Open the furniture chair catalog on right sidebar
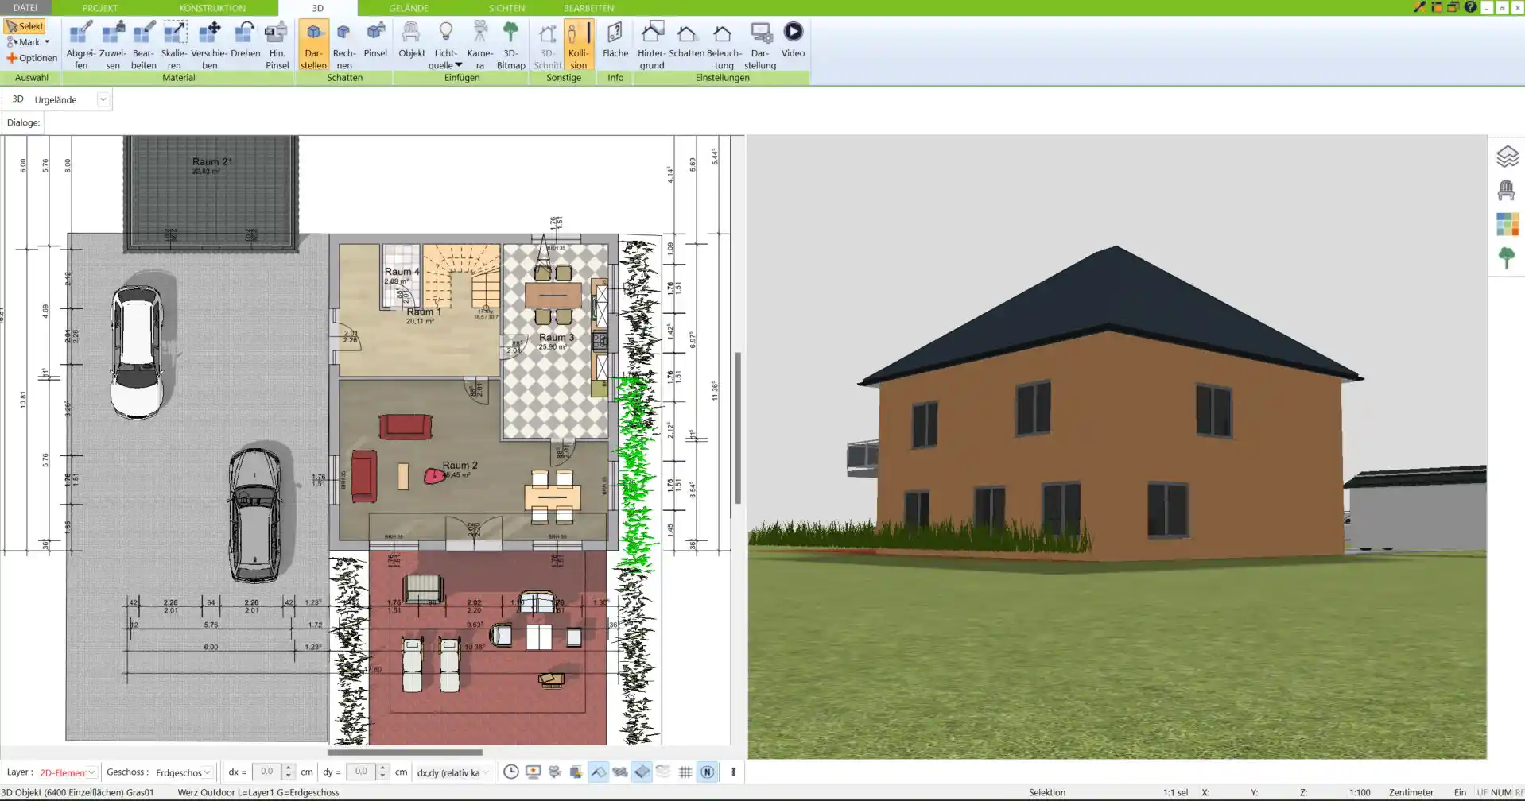Viewport: 1525px width, 801px height. coord(1507,190)
